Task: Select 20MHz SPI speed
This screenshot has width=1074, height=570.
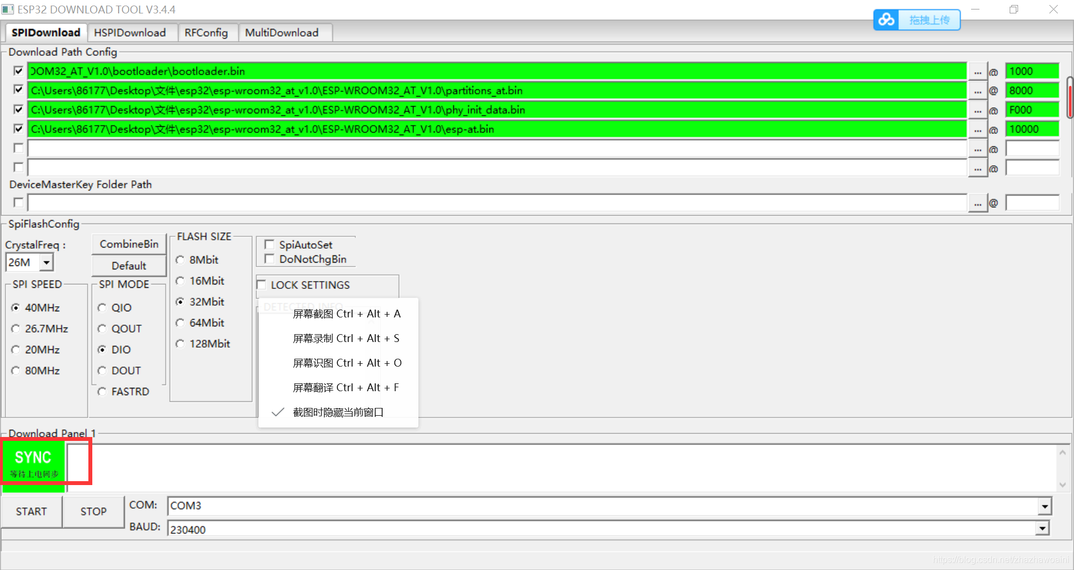Action: (16, 350)
